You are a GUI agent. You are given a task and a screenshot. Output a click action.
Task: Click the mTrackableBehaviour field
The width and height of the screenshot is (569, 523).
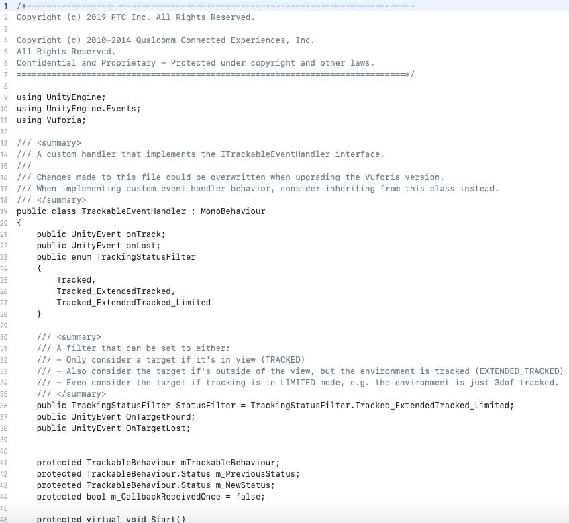click(x=230, y=463)
